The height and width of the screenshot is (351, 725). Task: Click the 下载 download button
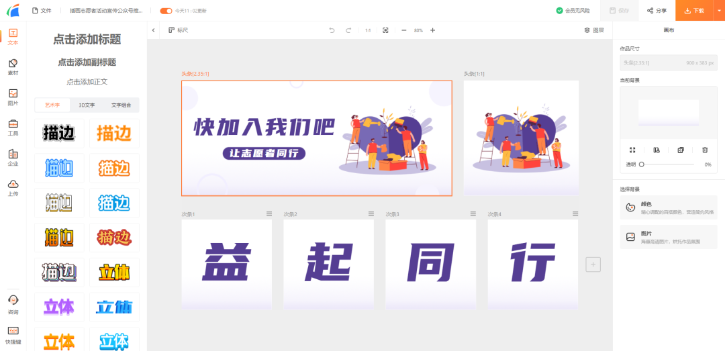[x=695, y=10]
